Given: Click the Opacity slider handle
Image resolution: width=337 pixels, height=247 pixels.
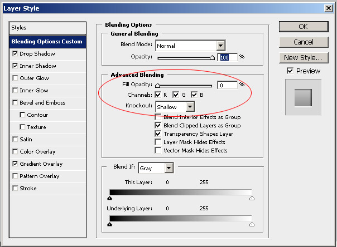Looking at the screenshot, I should [x=212, y=57].
